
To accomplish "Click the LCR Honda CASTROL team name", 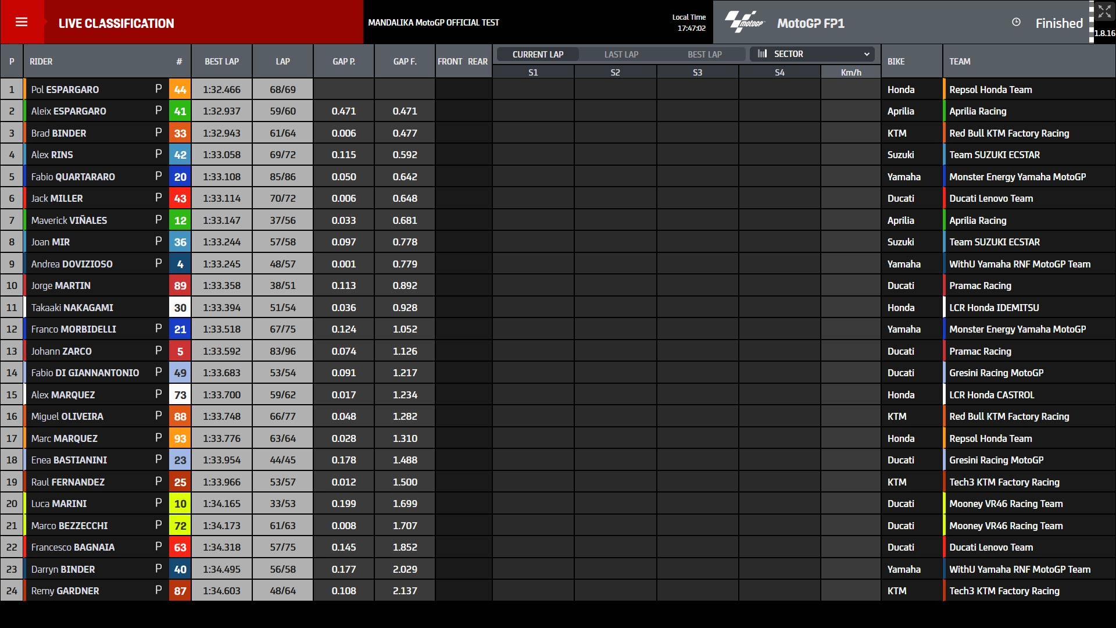I will [x=992, y=395].
